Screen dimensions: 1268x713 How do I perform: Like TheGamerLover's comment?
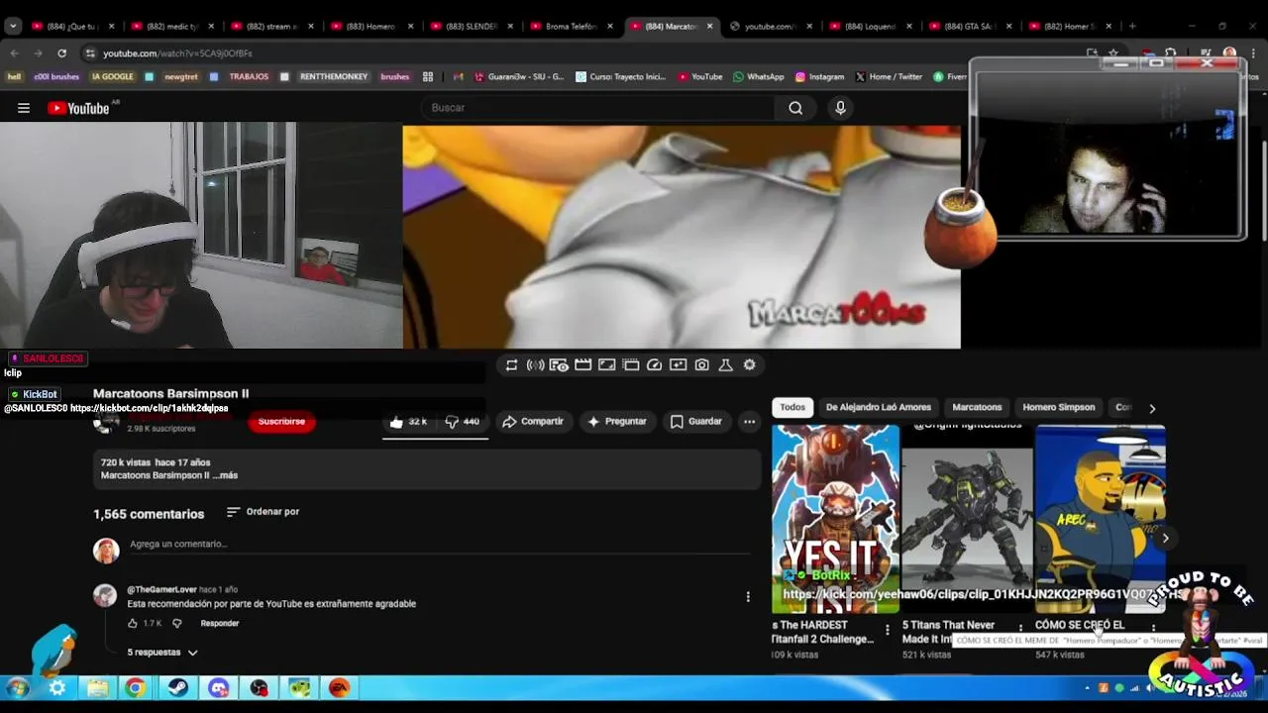(132, 624)
